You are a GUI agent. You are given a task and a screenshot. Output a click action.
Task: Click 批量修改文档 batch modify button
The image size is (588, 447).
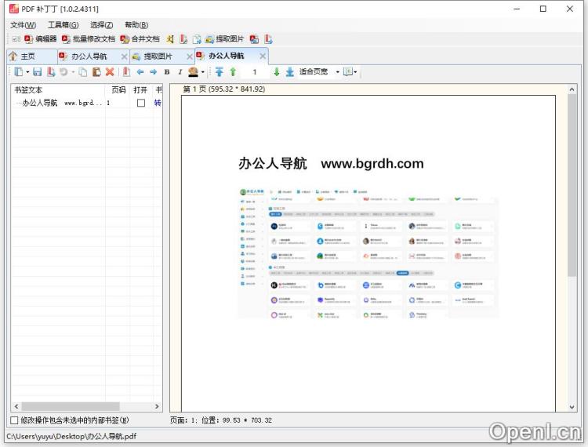pos(89,39)
